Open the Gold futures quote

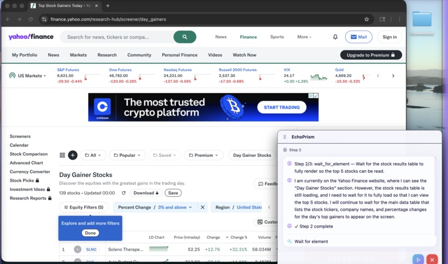pos(339,69)
